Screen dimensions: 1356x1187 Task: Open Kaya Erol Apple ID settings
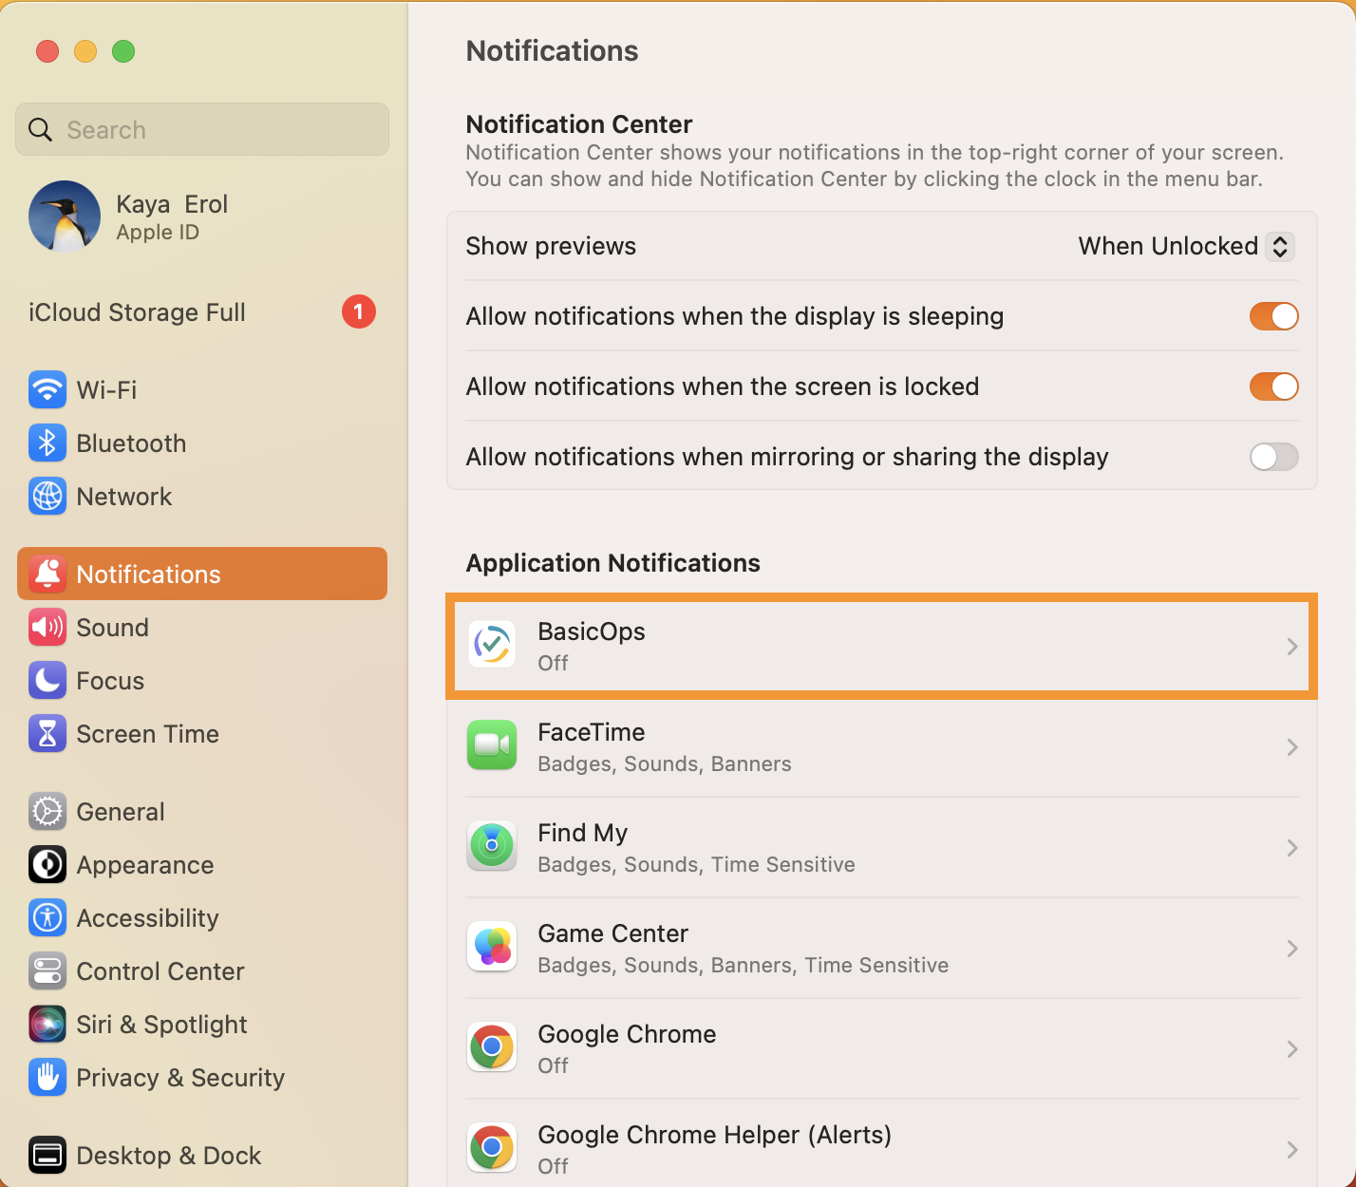[202, 217]
